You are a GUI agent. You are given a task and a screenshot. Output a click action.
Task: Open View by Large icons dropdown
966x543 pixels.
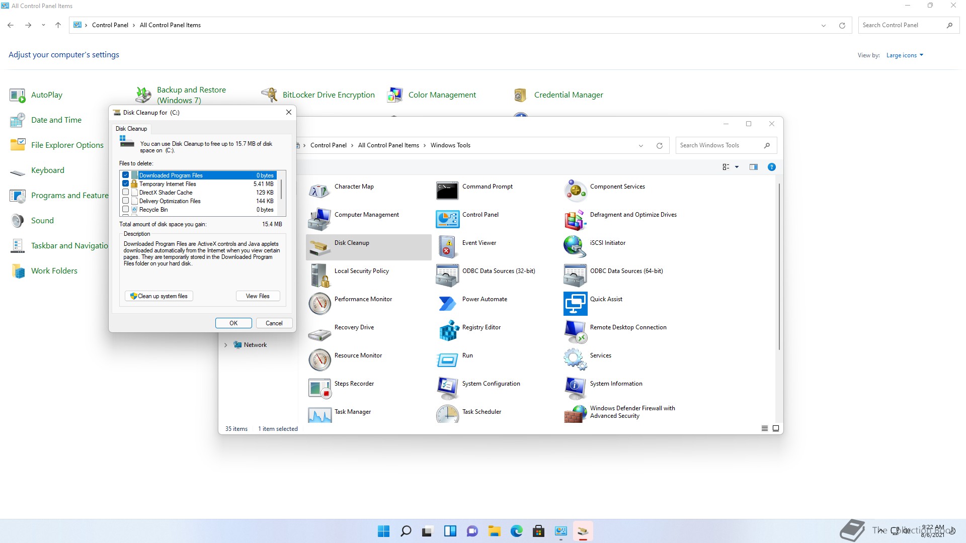pyautogui.click(x=905, y=55)
